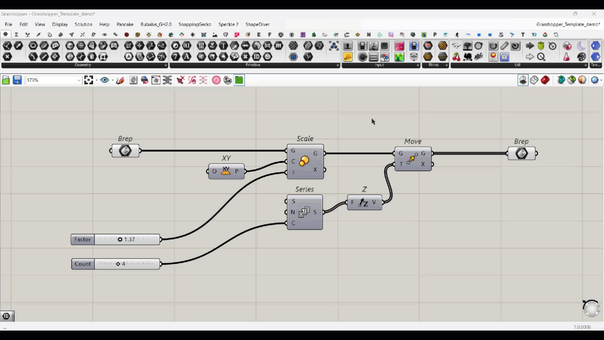Screen dimensions: 604x340
Task: Select the Move component on canvas
Action: (413, 159)
